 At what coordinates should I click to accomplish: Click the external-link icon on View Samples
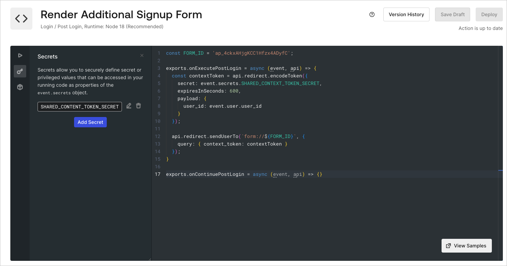[448, 246]
